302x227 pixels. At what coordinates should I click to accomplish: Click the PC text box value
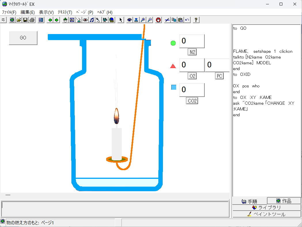[x=217, y=65]
